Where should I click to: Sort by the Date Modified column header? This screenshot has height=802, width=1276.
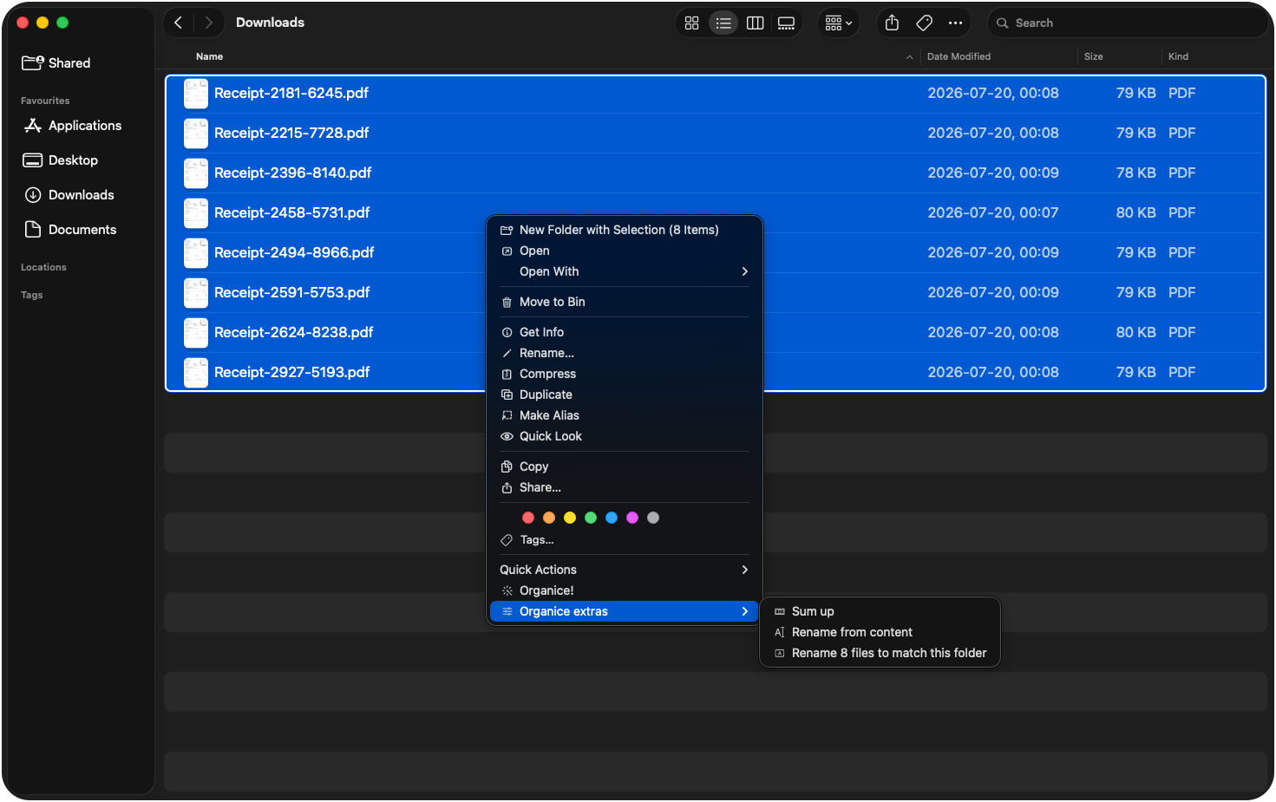[959, 56]
